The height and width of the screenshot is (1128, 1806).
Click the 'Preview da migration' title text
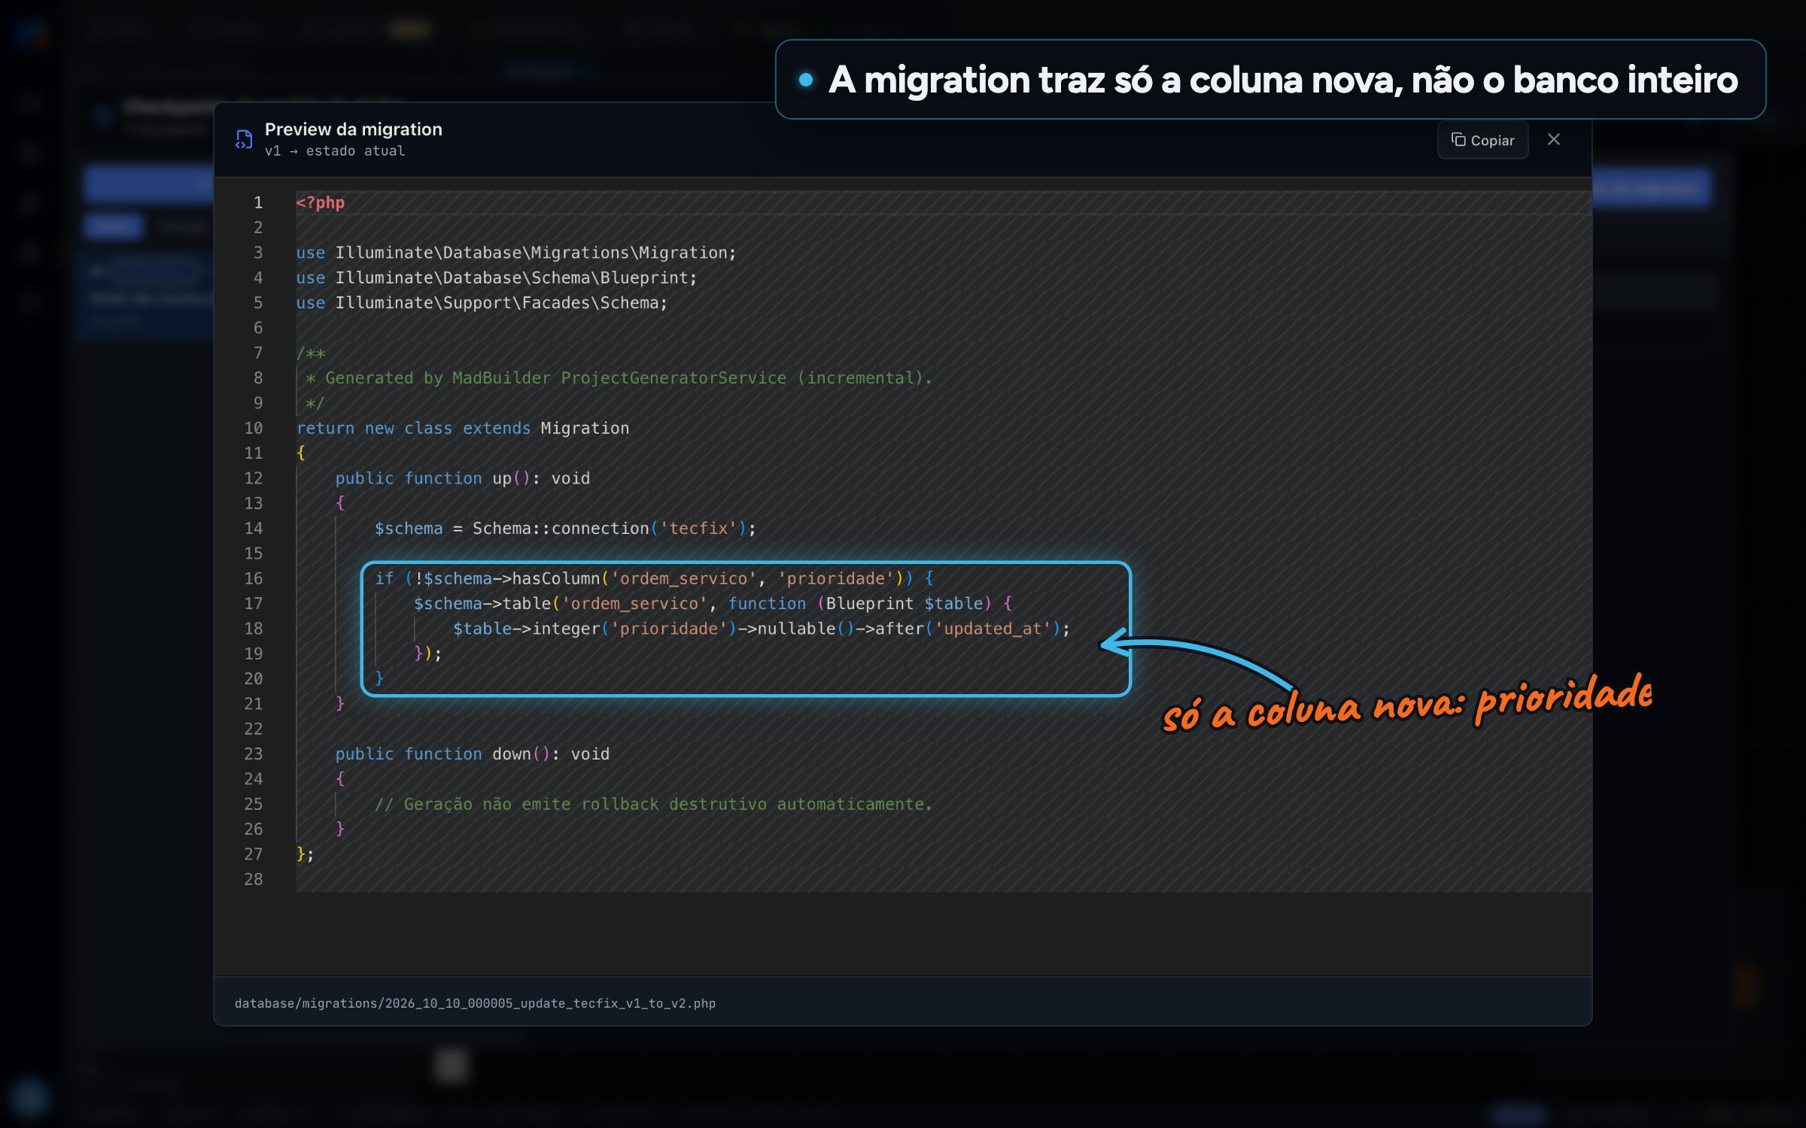click(354, 129)
